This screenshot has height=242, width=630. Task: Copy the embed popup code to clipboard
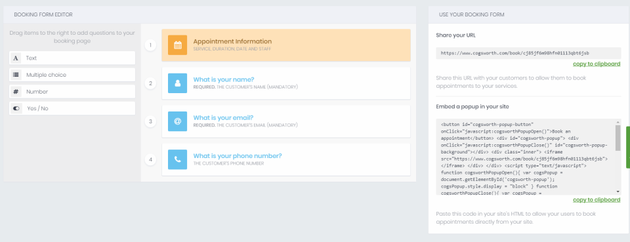tap(597, 200)
